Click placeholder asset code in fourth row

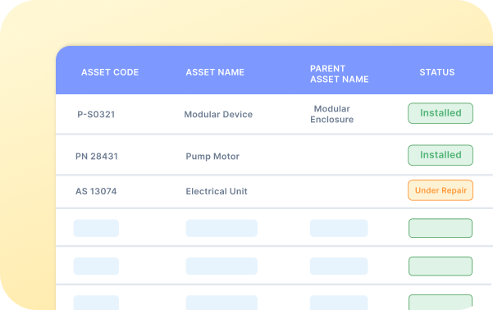(96, 228)
